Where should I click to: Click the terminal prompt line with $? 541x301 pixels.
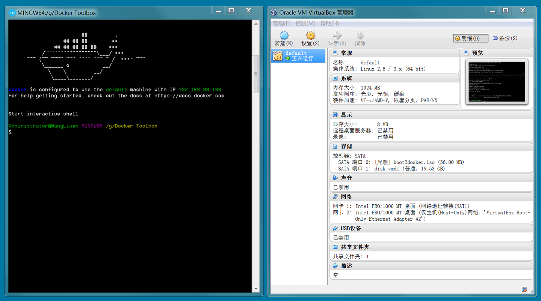click(10, 132)
